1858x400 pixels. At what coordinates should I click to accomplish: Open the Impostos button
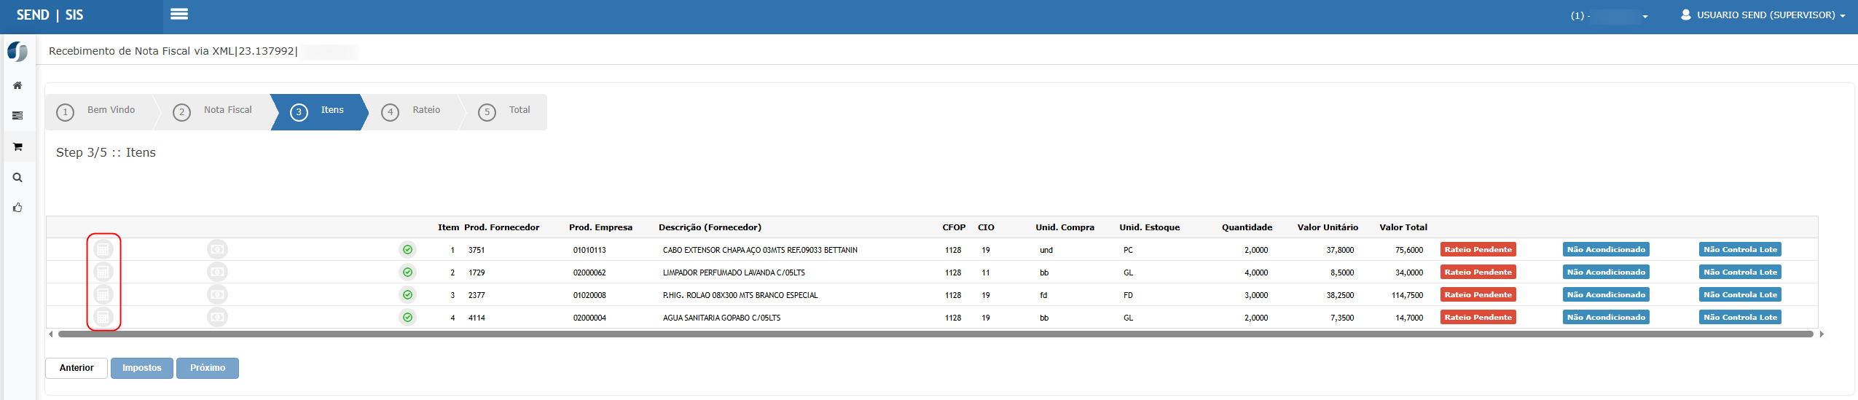[142, 368]
